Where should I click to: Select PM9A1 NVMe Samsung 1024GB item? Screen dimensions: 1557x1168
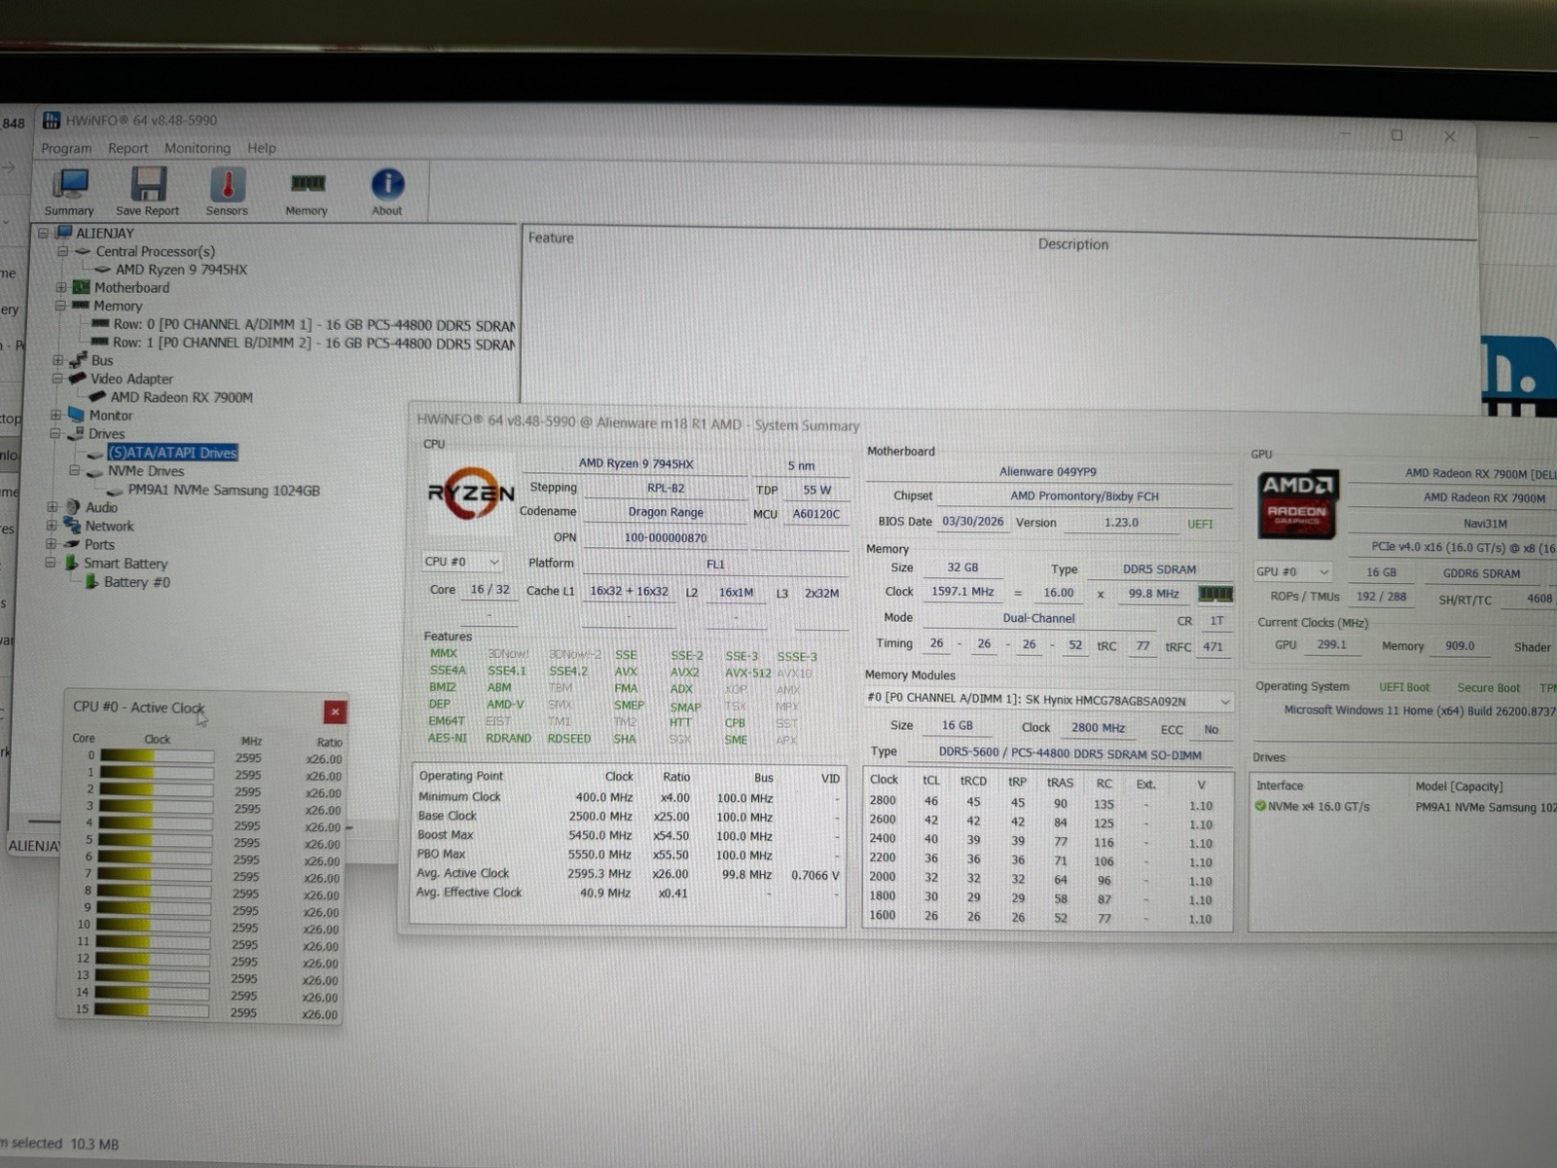[224, 491]
